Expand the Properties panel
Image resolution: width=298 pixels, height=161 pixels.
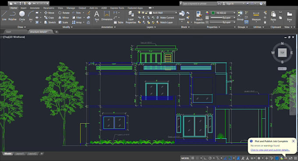pyautogui.click(x=213, y=27)
